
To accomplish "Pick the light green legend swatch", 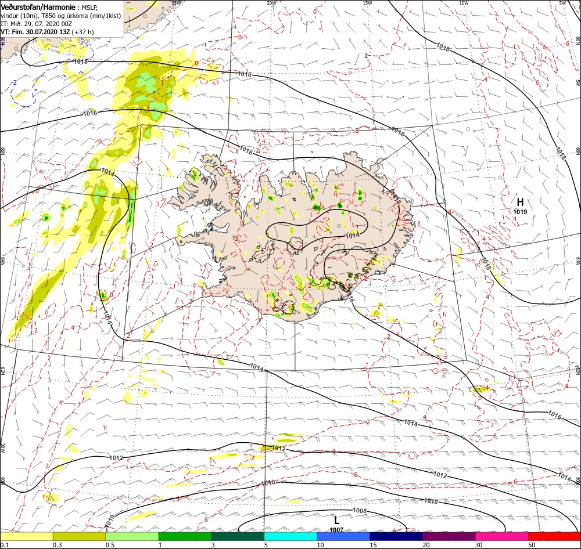I will (x=132, y=536).
